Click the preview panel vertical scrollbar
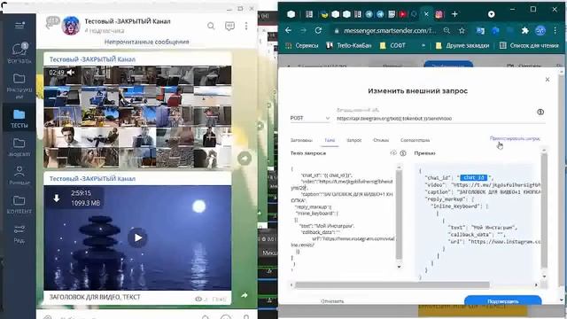This screenshot has height=319, width=567. (x=544, y=212)
